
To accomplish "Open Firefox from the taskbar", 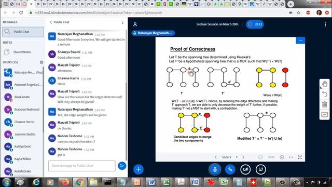I will point(65,182).
